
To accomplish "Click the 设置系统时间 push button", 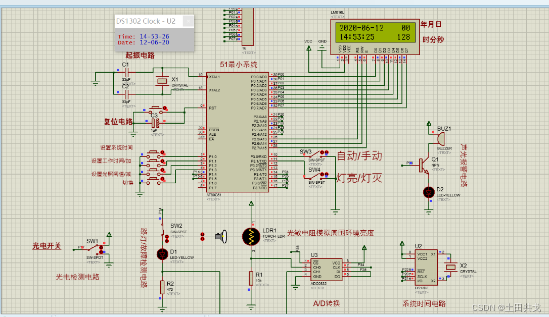I will (153, 154).
